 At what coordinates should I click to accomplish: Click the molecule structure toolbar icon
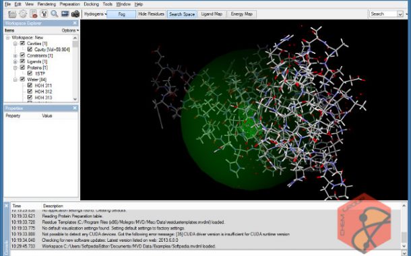click(x=44, y=14)
